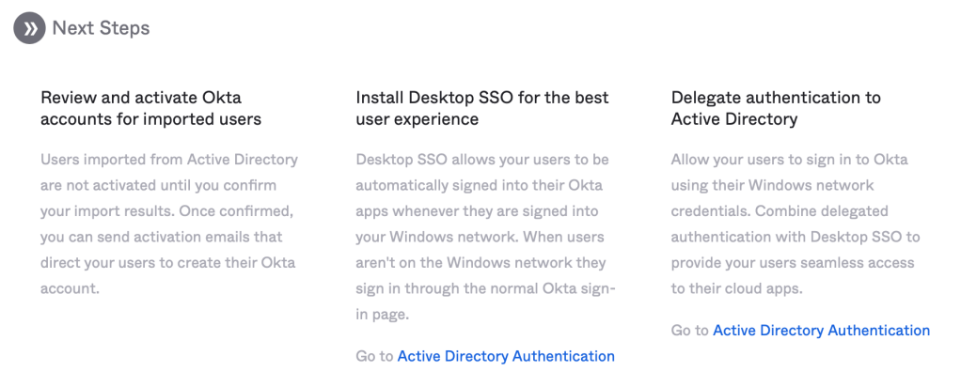Click the "credentials. Combine delegated" text line
This screenshot has width=961, height=387.
[x=779, y=211]
